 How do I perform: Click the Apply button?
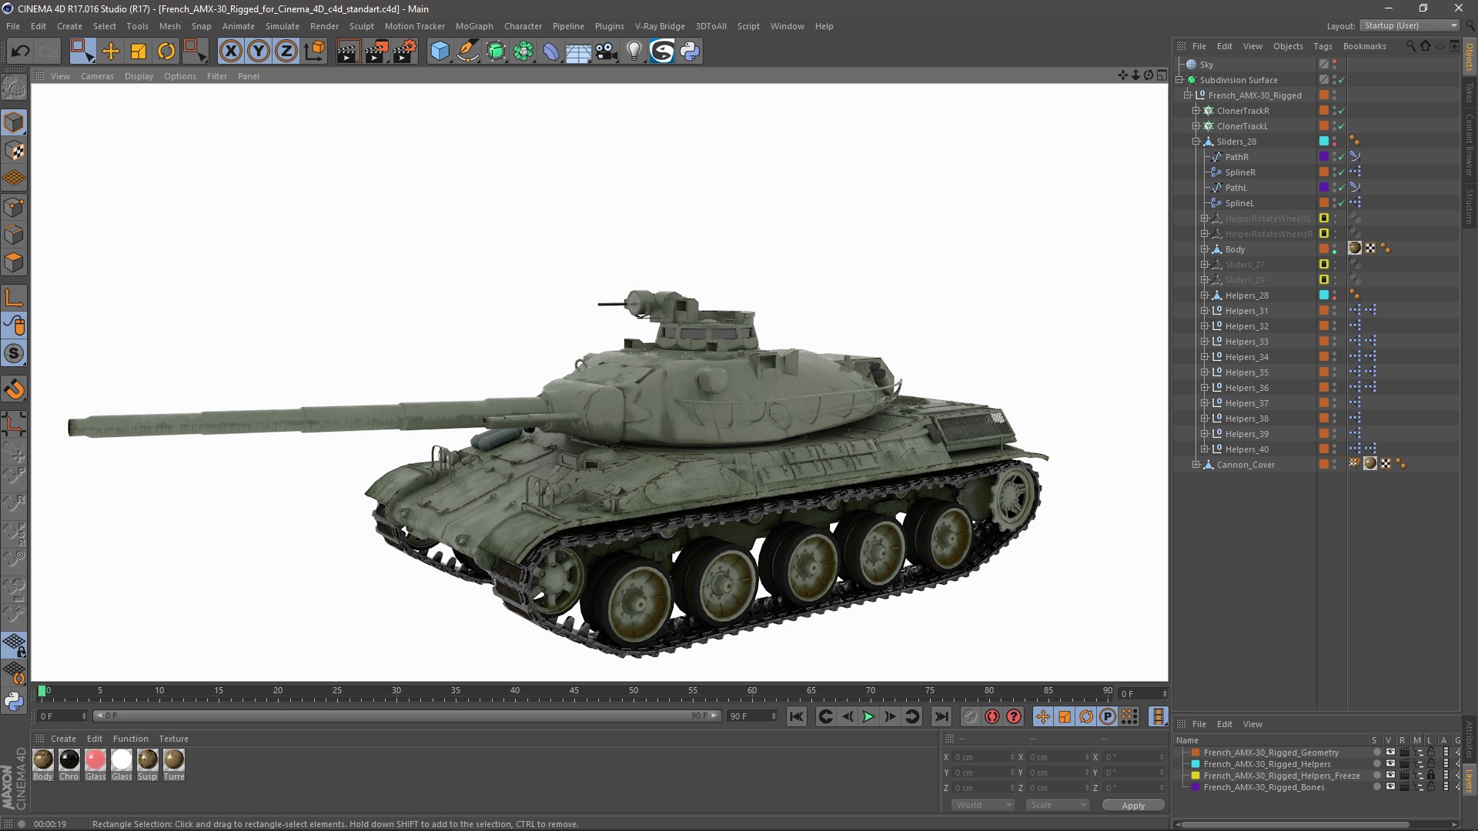[x=1132, y=805]
